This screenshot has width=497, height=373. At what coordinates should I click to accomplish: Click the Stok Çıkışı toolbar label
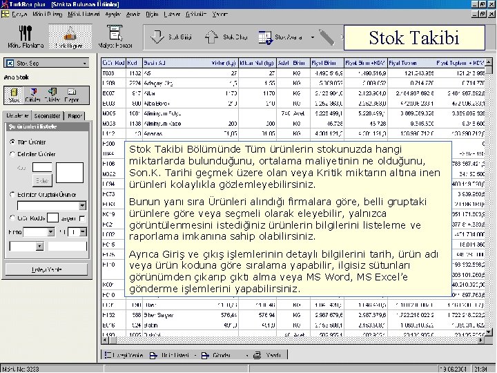point(235,37)
